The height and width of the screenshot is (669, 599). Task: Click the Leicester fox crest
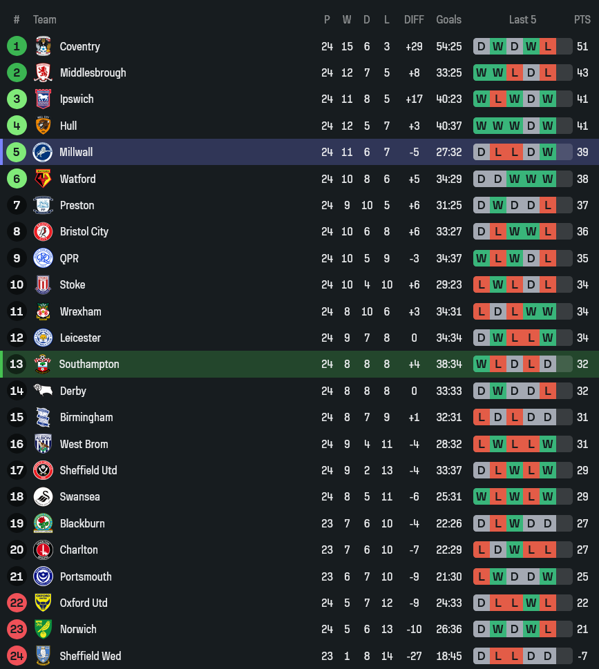(x=43, y=338)
